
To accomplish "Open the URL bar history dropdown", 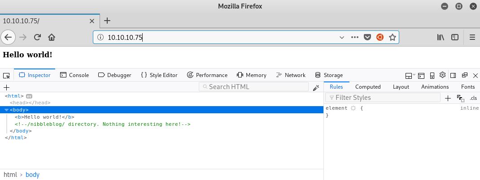I will coord(342,37).
